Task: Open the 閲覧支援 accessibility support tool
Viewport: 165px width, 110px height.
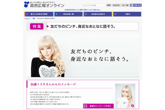Action: point(136,5)
